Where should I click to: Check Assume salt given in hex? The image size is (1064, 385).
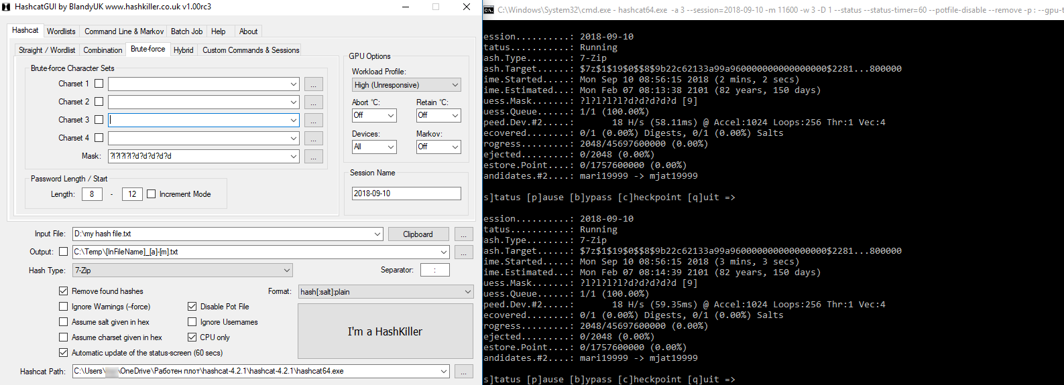pos(64,322)
